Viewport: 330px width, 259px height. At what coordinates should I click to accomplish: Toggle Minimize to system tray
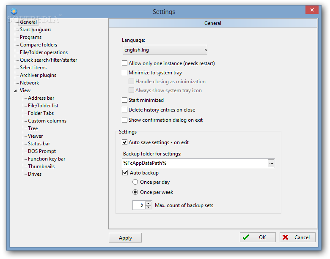[x=124, y=73]
